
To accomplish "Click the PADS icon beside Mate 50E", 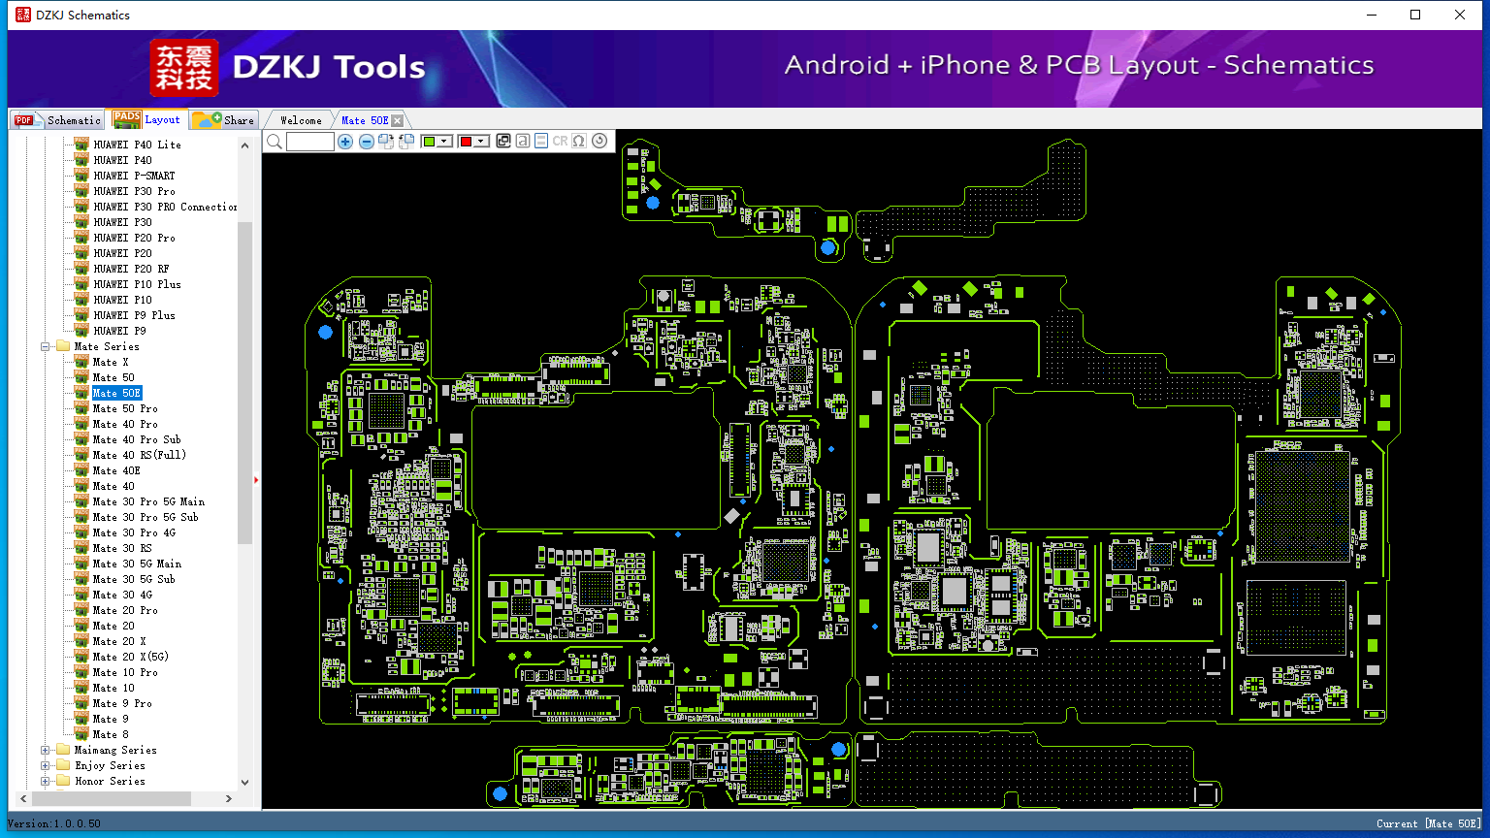I will tap(81, 393).
